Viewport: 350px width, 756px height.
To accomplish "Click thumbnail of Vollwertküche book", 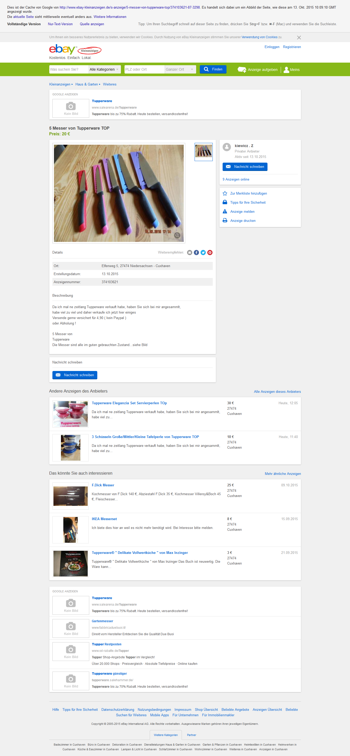I will [x=70, y=563].
